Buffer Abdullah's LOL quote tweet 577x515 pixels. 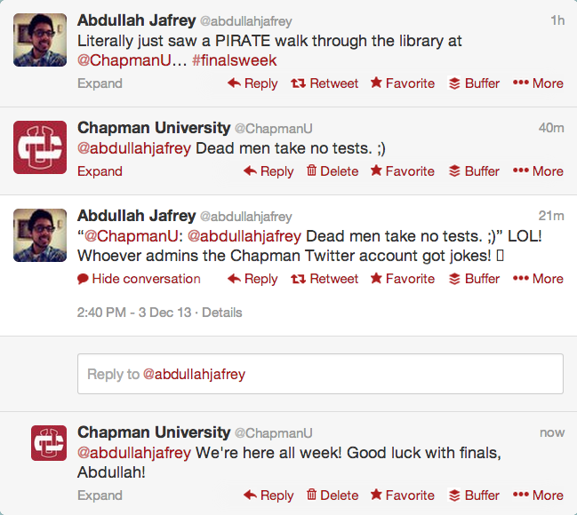(x=474, y=279)
